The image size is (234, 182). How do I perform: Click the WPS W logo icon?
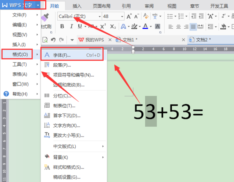pyautogui.click(x=5, y=5)
